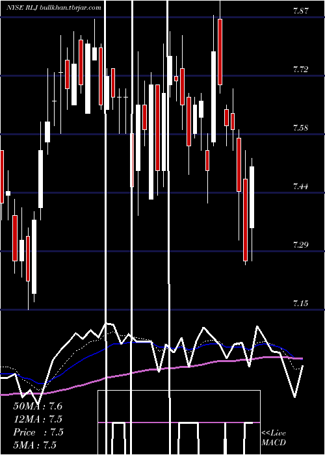Click the <<Live MACD label
This screenshot has height=455, width=325.
pyautogui.click(x=274, y=438)
